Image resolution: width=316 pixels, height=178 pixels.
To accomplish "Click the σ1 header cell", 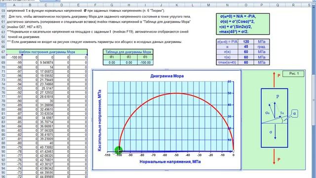I will coord(112,57).
